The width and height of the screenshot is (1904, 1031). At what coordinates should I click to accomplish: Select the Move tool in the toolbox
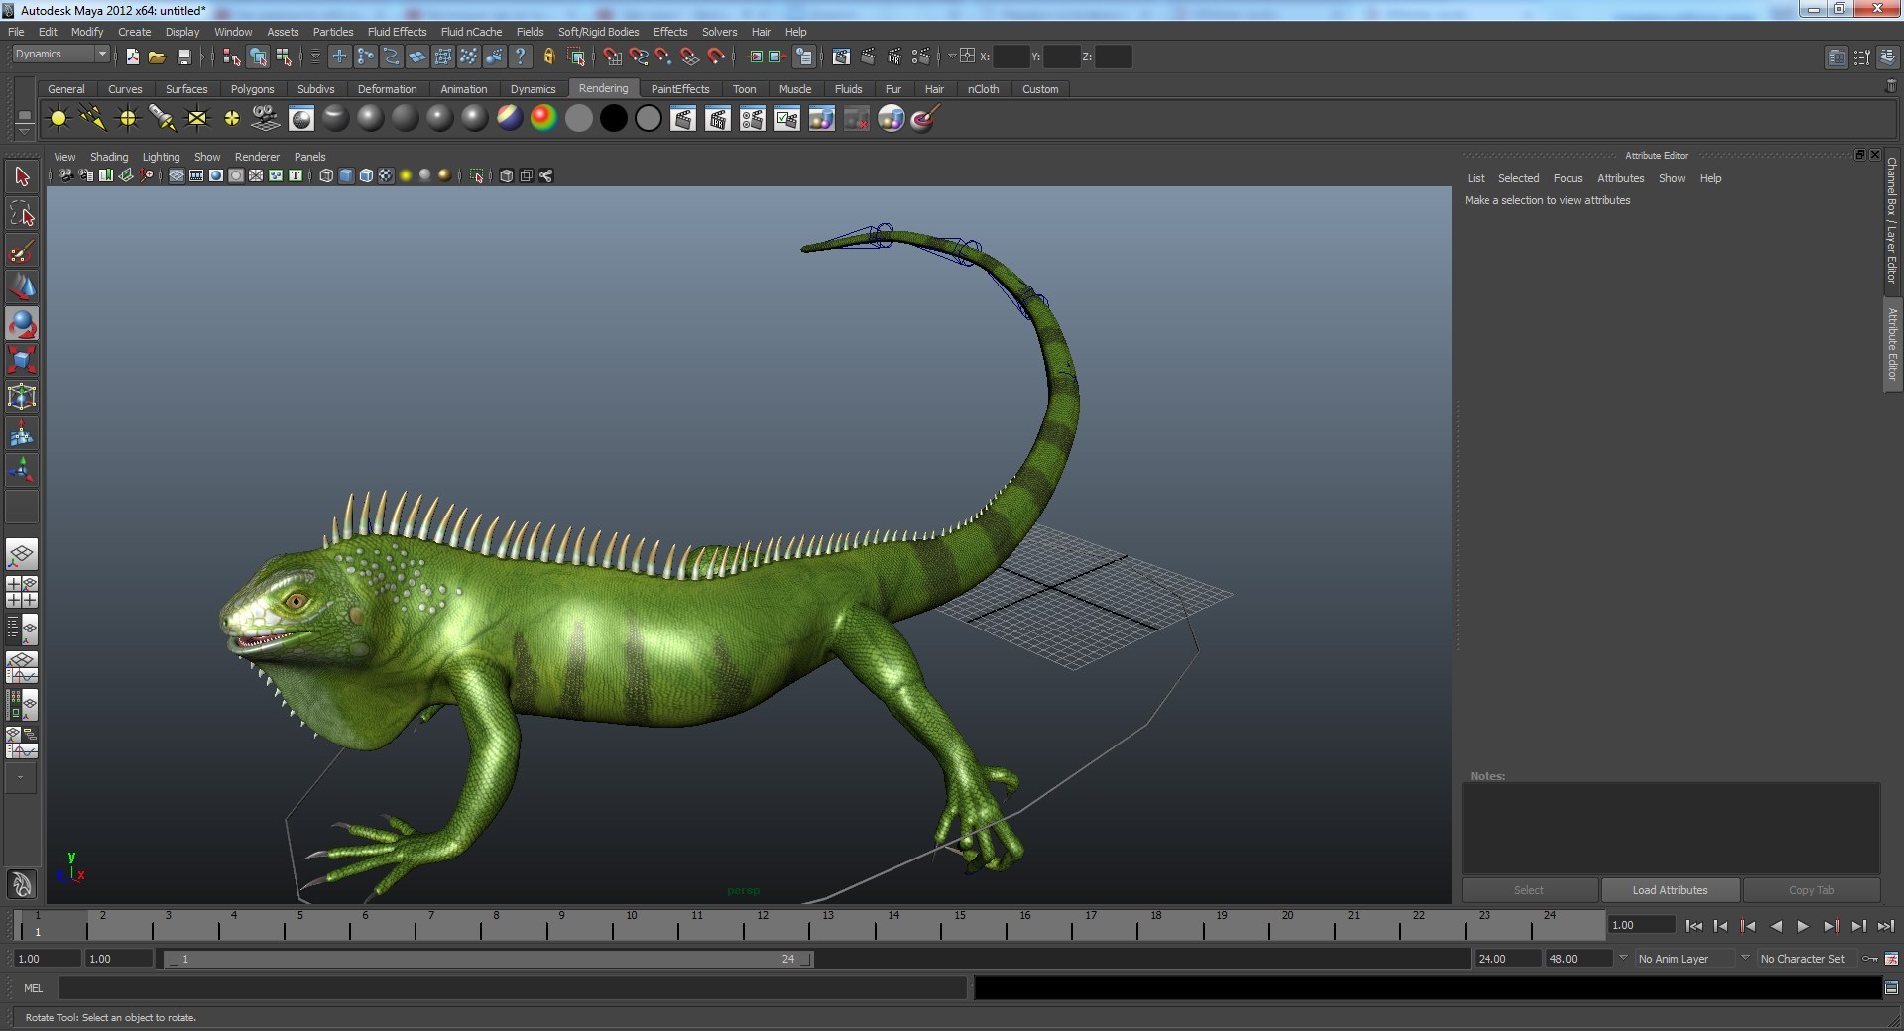pos(22,287)
